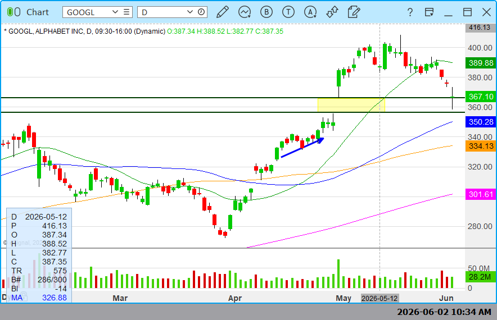
Task: Click the 2026-05-12 date marker on time axis
Action: (x=379, y=298)
